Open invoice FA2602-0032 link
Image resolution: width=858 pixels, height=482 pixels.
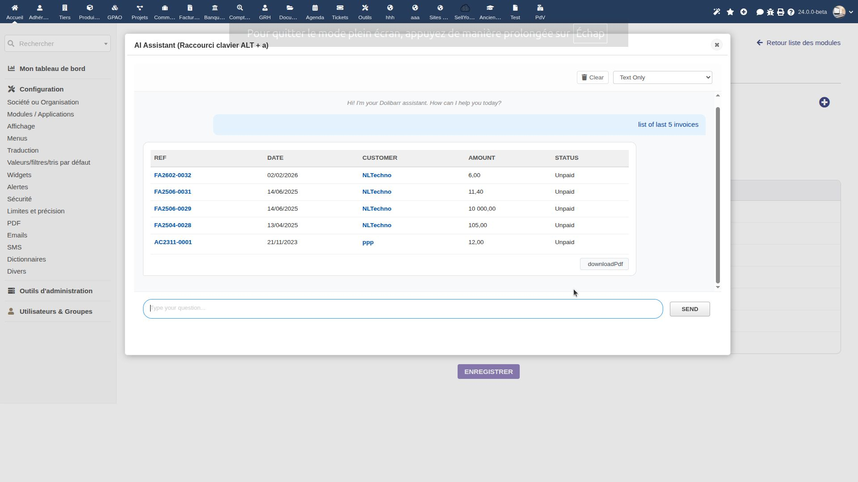click(x=172, y=175)
